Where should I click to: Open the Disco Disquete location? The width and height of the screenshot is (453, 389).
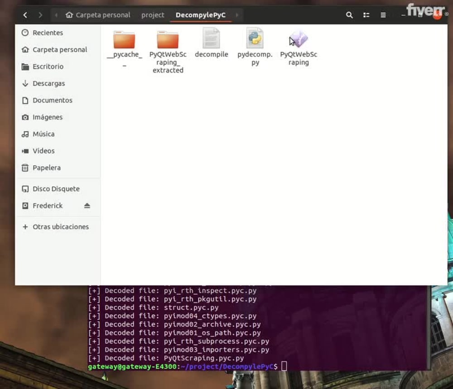pyautogui.click(x=56, y=188)
